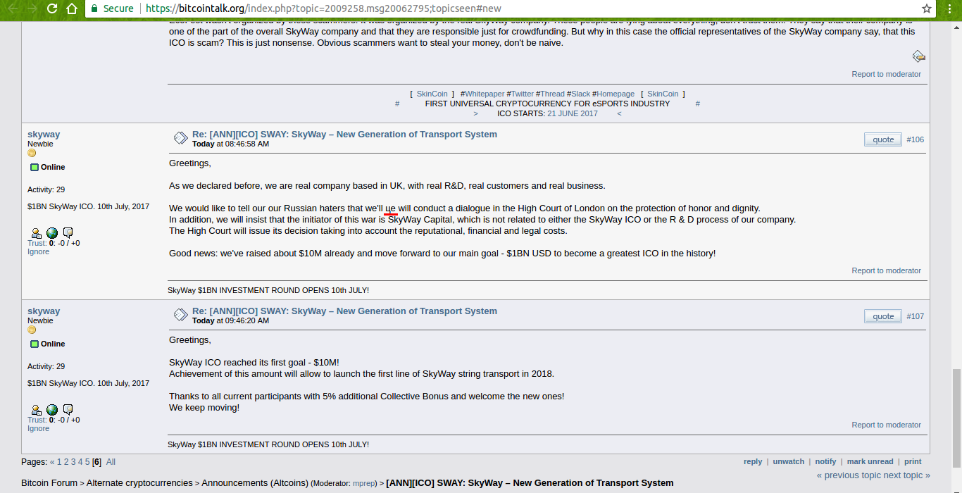Send personal message via icon in post #107
Screen dimensions: 962x493
pos(68,410)
